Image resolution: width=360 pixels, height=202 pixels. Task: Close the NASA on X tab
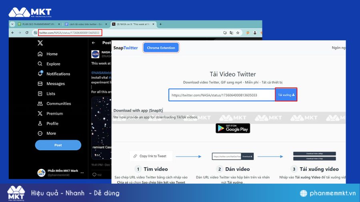153,24
